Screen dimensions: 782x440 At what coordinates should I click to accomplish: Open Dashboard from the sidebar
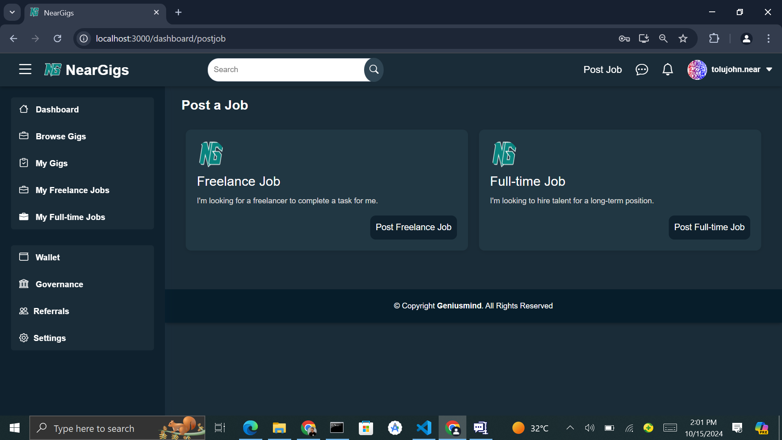tap(57, 109)
